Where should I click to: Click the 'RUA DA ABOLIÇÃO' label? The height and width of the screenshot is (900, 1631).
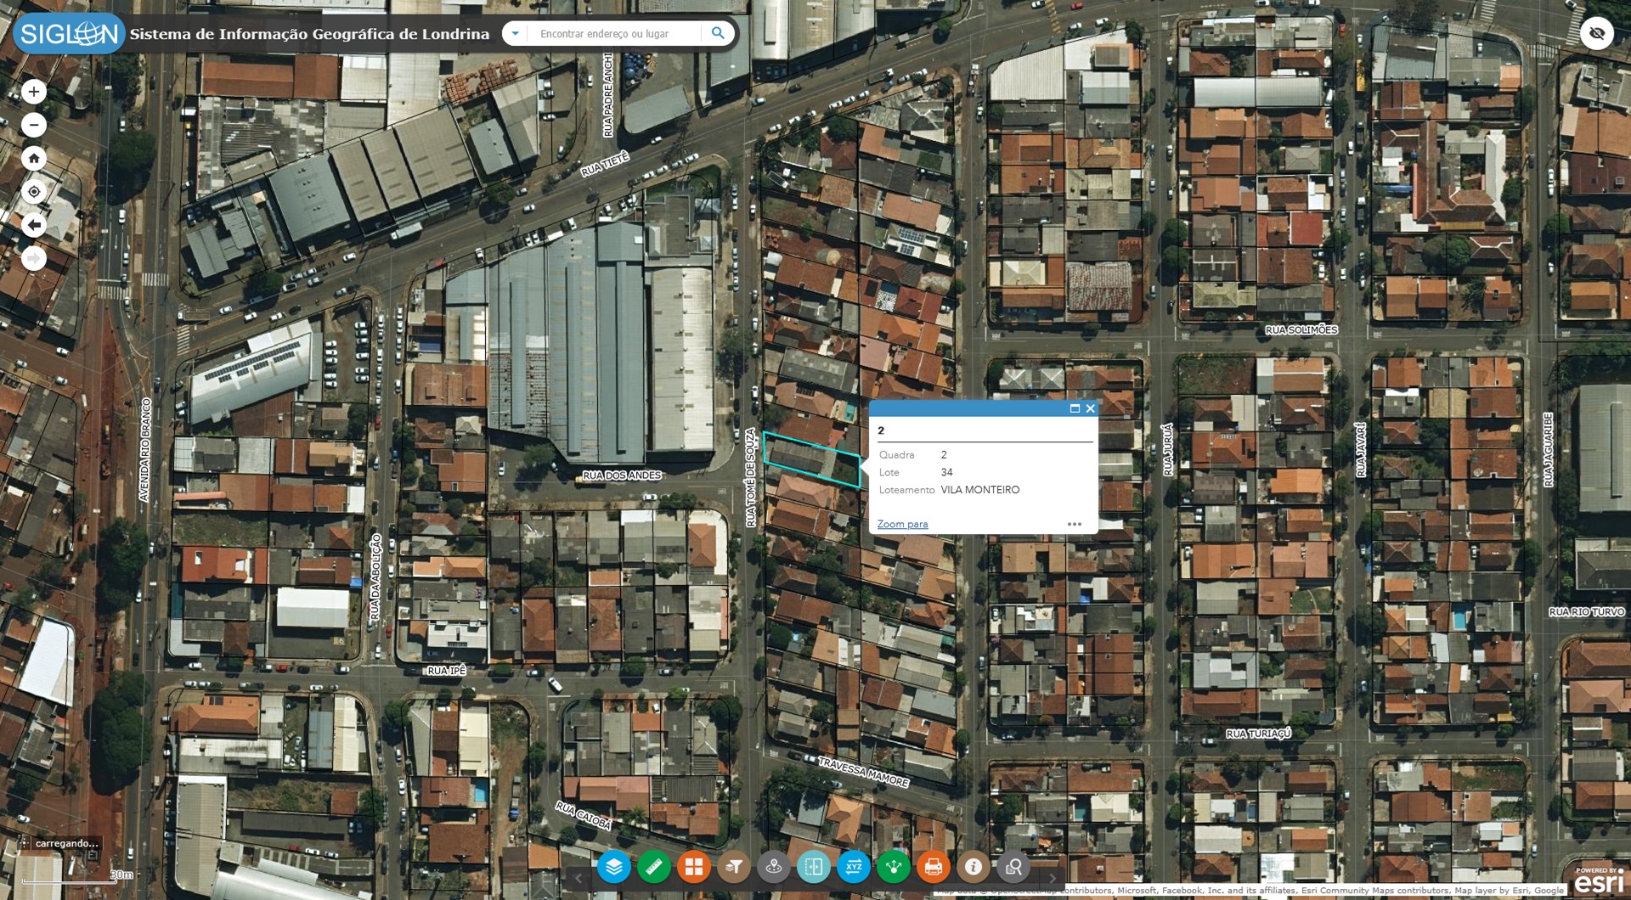(375, 577)
